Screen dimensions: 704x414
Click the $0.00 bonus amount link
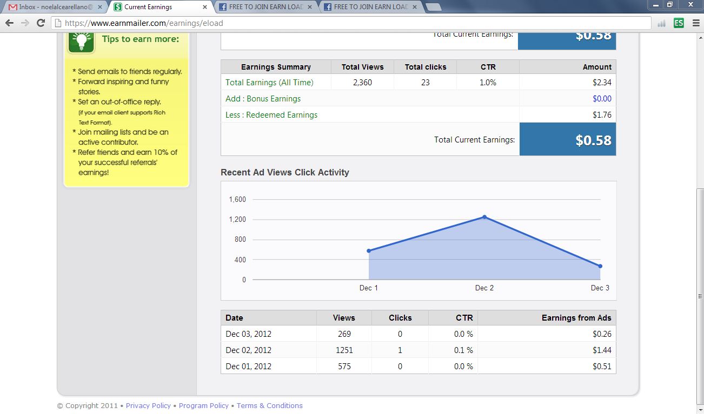pos(602,99)
